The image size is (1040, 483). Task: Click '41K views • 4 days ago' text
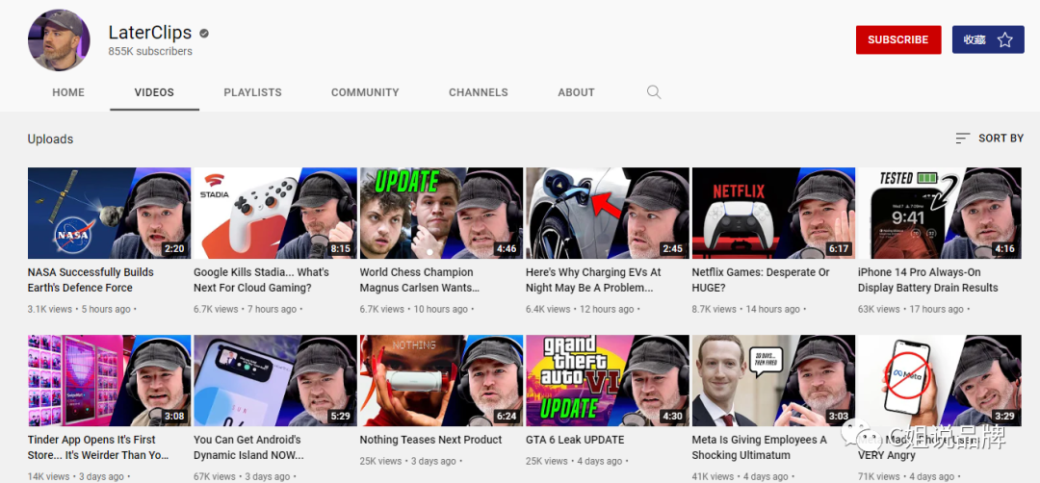pos(741,476)
